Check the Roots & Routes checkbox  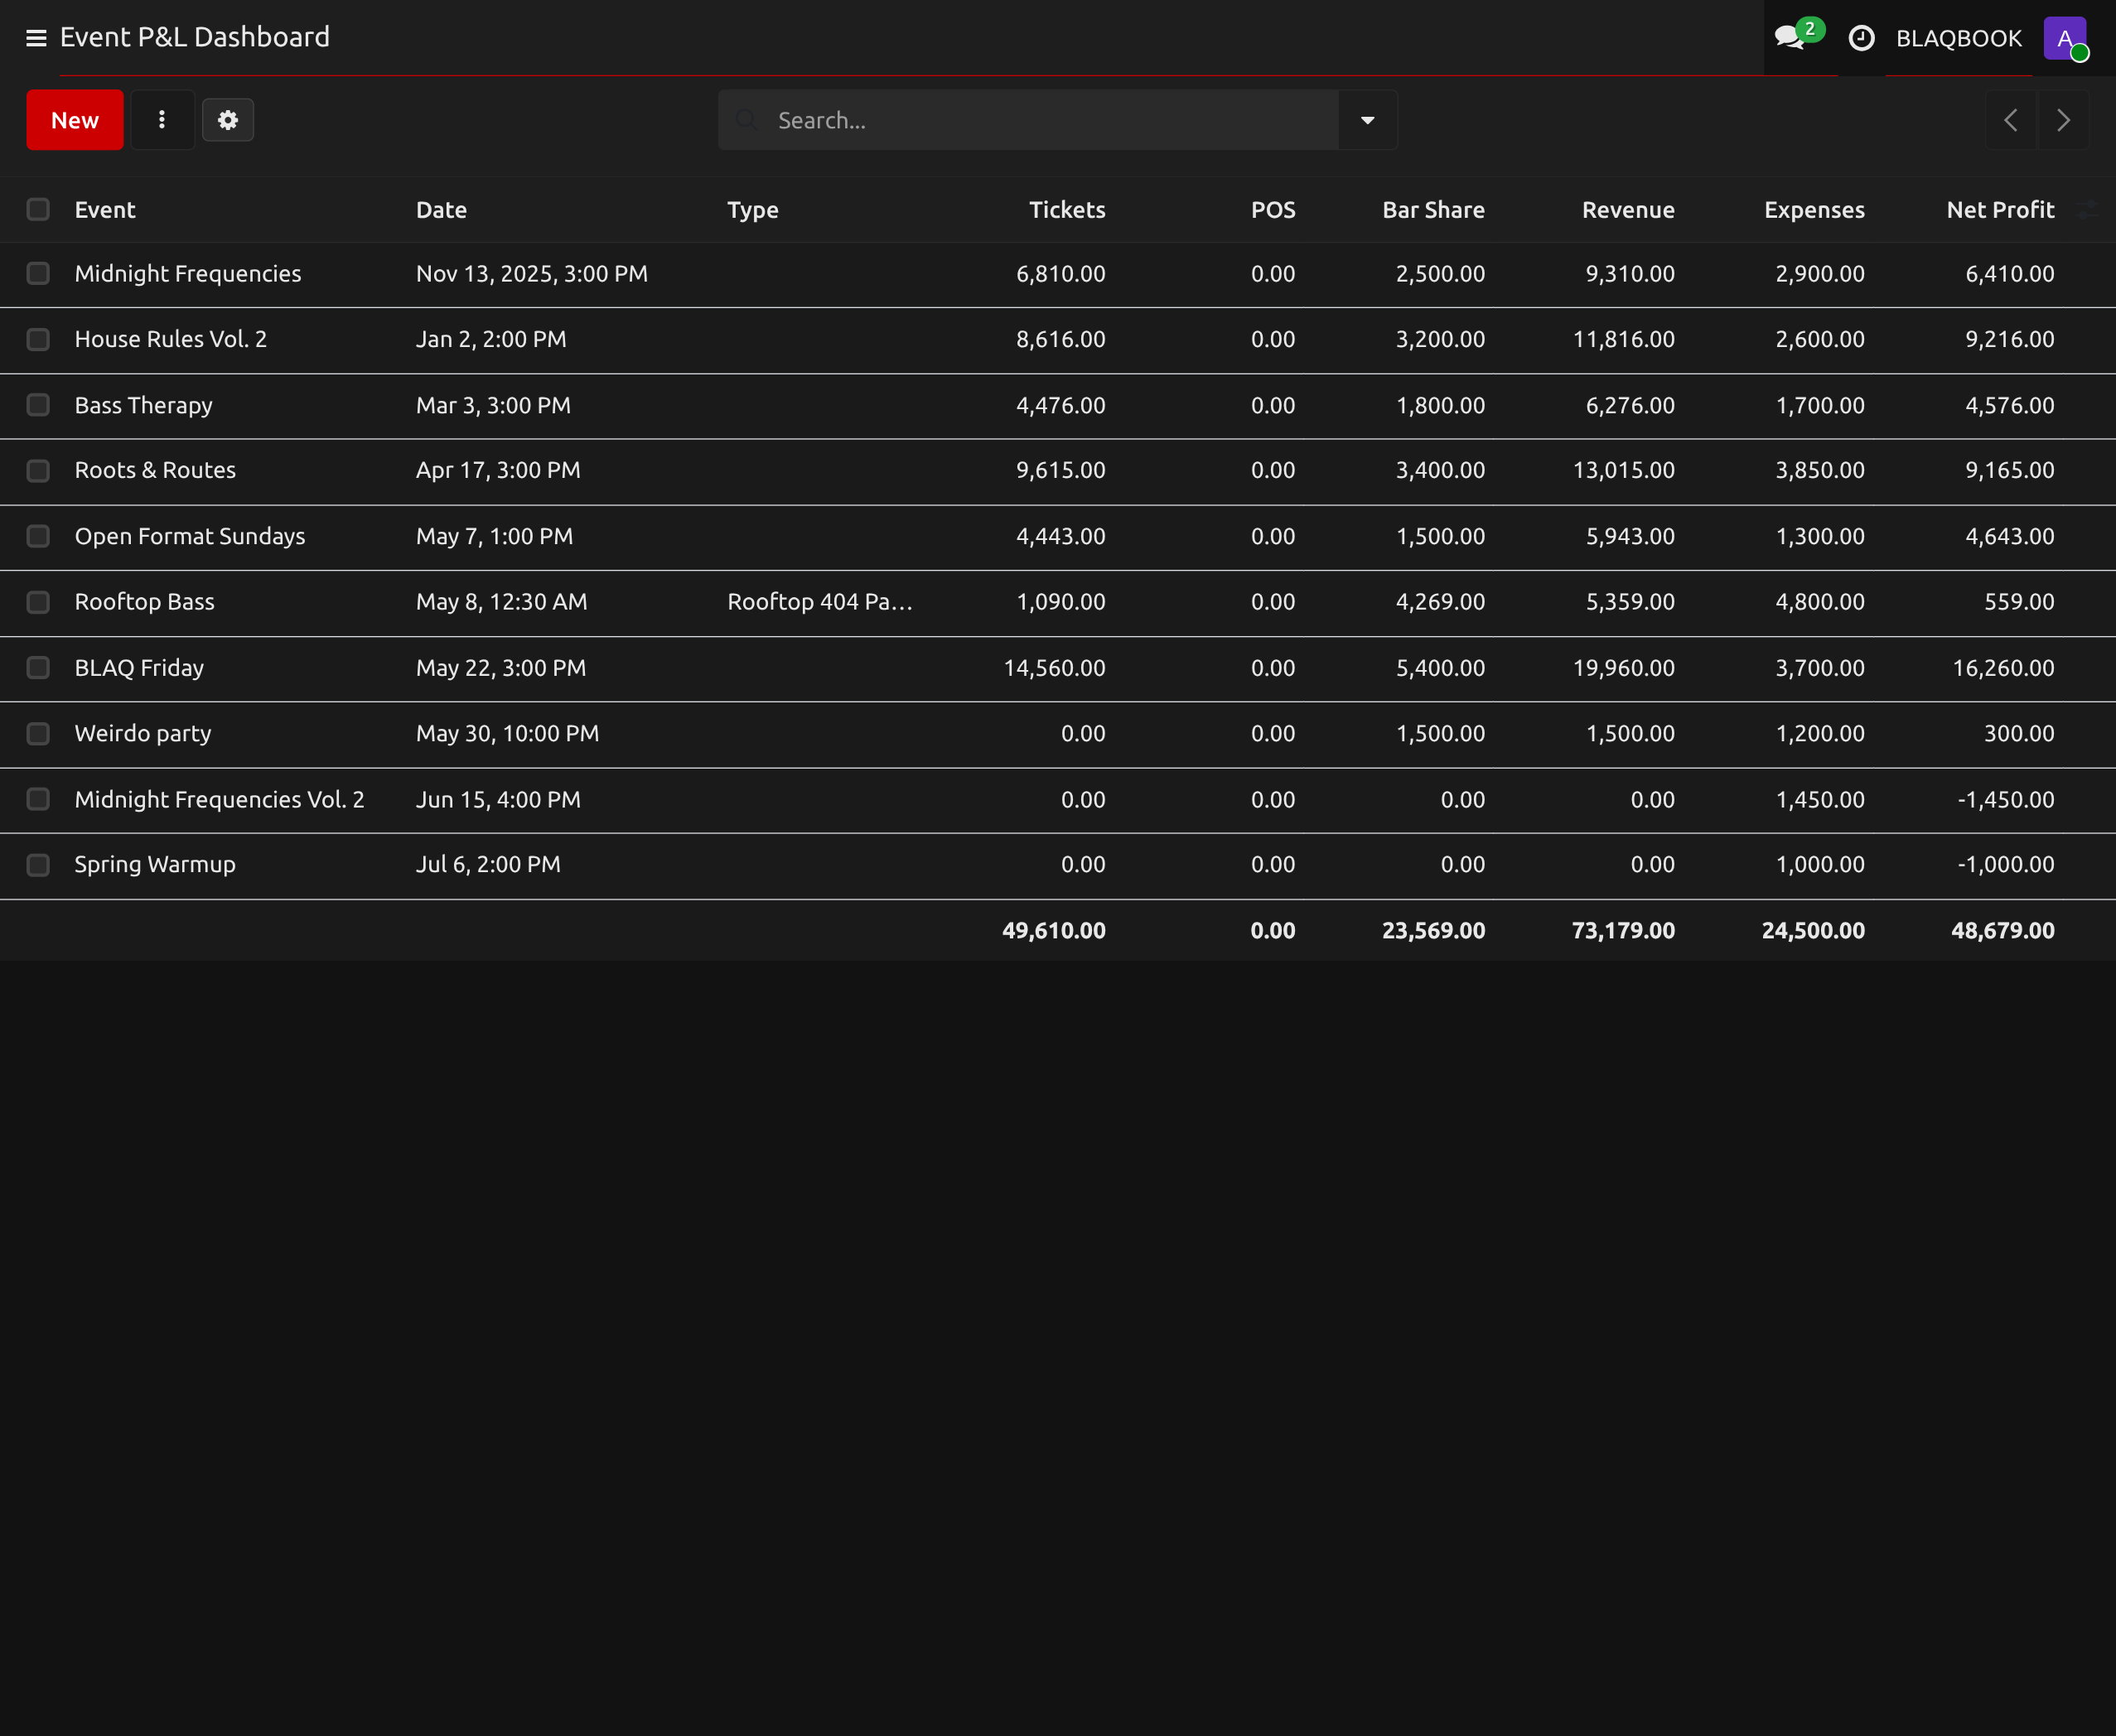(38, 470)
